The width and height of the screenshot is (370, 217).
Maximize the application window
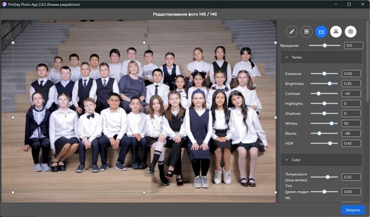pos(349,4)
